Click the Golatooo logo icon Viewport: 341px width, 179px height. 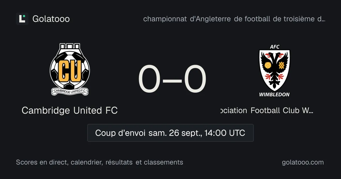point(22,19)
